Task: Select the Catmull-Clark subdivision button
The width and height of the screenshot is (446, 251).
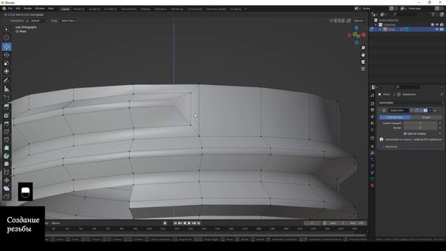Action: [x=394, y=117]
